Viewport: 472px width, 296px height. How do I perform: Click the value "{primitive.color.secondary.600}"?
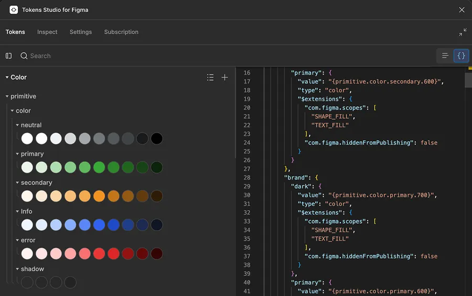point(385,82)
